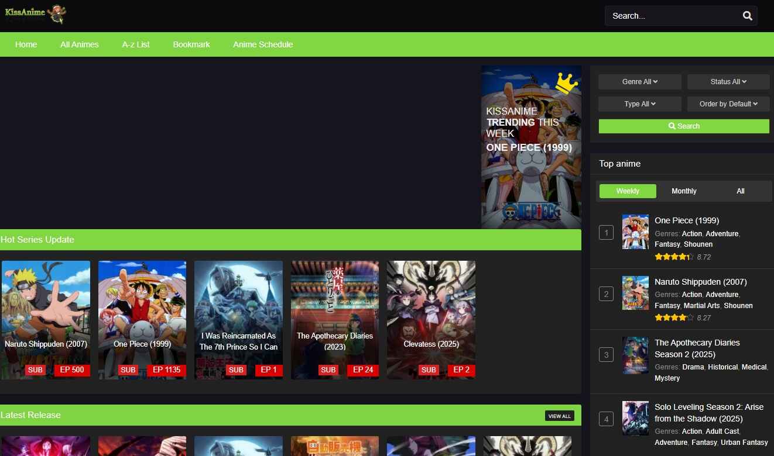
Task: Go to Home in navigation bar
Action: click(26, 44)
